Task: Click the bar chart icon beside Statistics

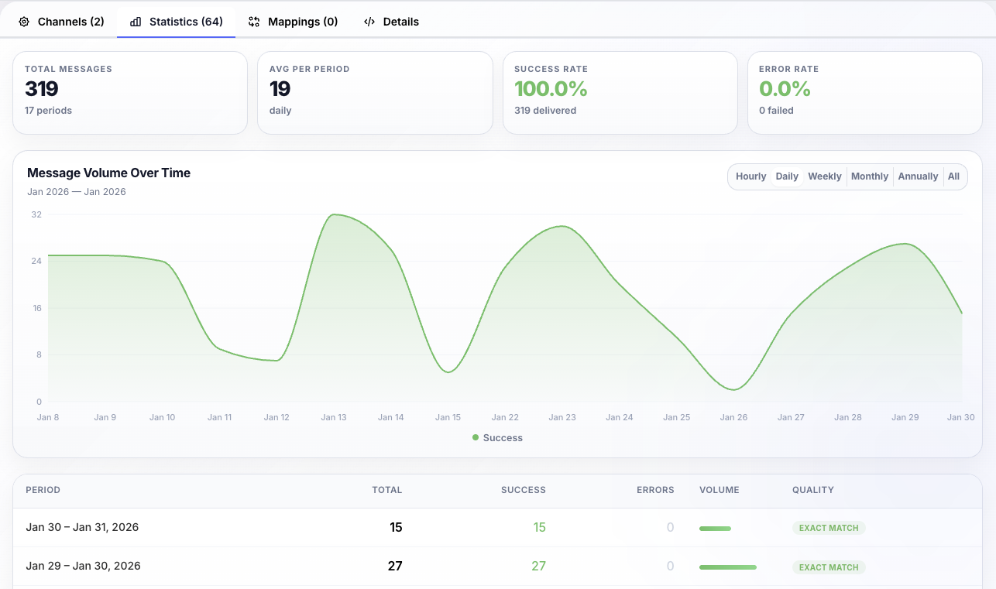Action: [x=136, y=22]
